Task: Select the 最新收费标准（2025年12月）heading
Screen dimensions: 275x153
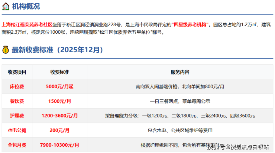Action: pyautogui.click(x=57, y=50)
